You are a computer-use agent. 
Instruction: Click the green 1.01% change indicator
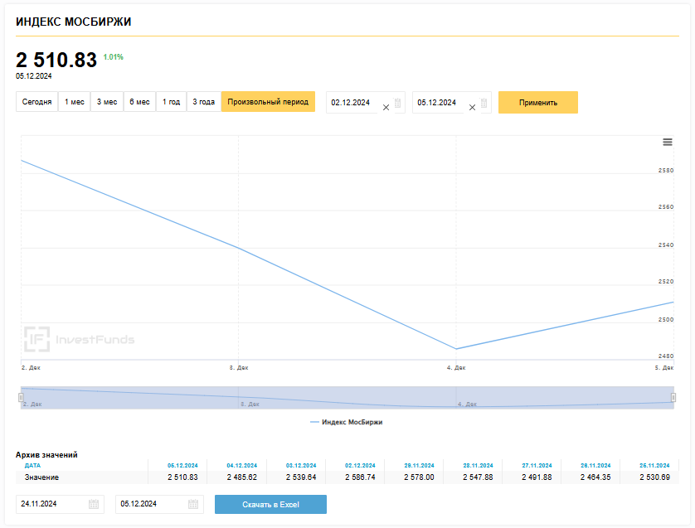114,57
